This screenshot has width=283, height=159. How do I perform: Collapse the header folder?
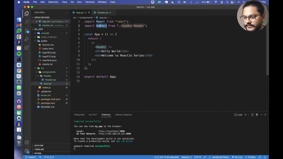[x=47, y=76]
